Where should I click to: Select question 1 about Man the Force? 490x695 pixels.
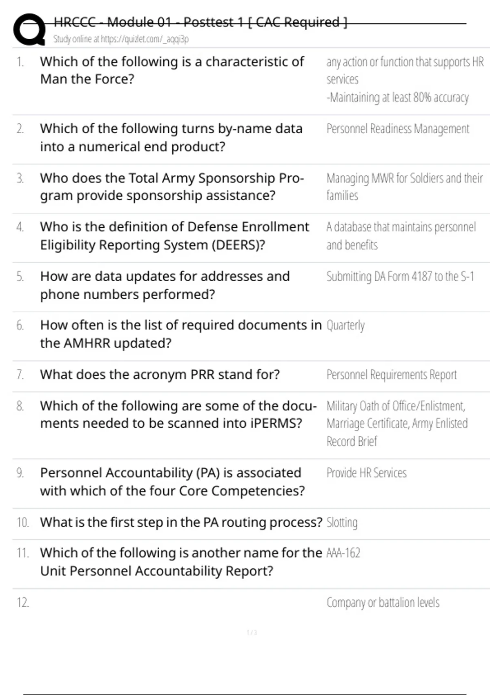pos(172,70)
